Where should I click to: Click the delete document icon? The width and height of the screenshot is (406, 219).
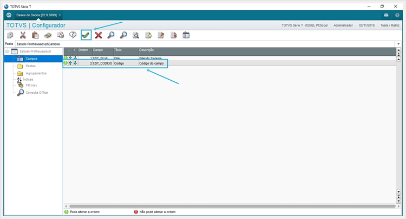(x=173, y=35)
